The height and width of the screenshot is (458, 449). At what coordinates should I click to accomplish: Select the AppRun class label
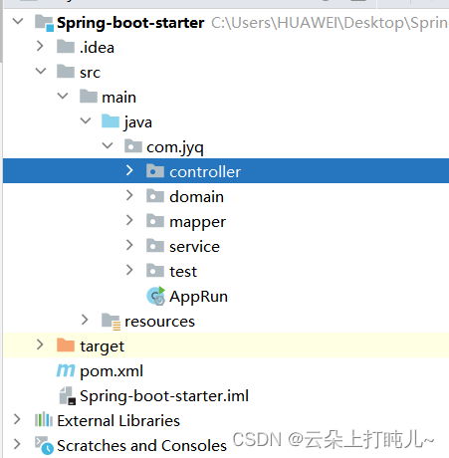[x=198, y=297]
